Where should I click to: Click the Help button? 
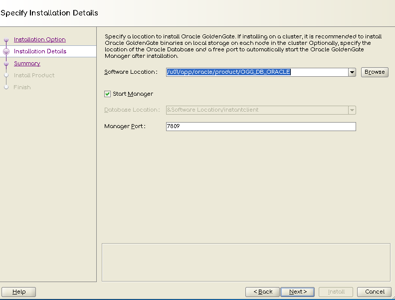pos(19,292)
